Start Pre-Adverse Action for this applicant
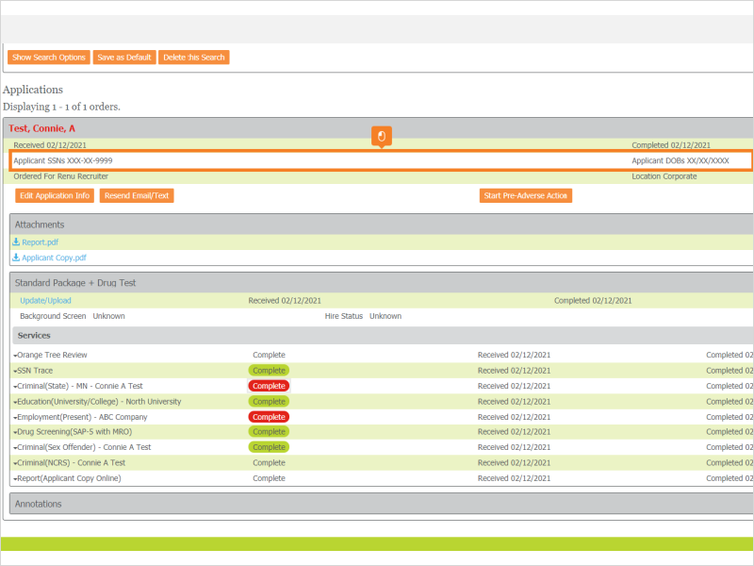 point(526,195)
